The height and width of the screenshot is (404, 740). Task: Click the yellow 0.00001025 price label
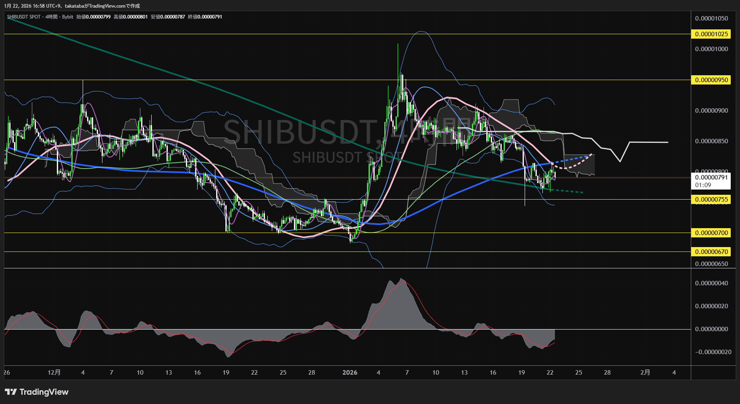[711, 34]
